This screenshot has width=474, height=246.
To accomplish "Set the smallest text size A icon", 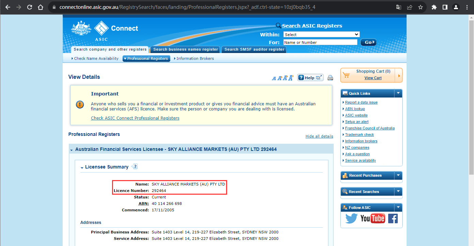I will (274, 78).
